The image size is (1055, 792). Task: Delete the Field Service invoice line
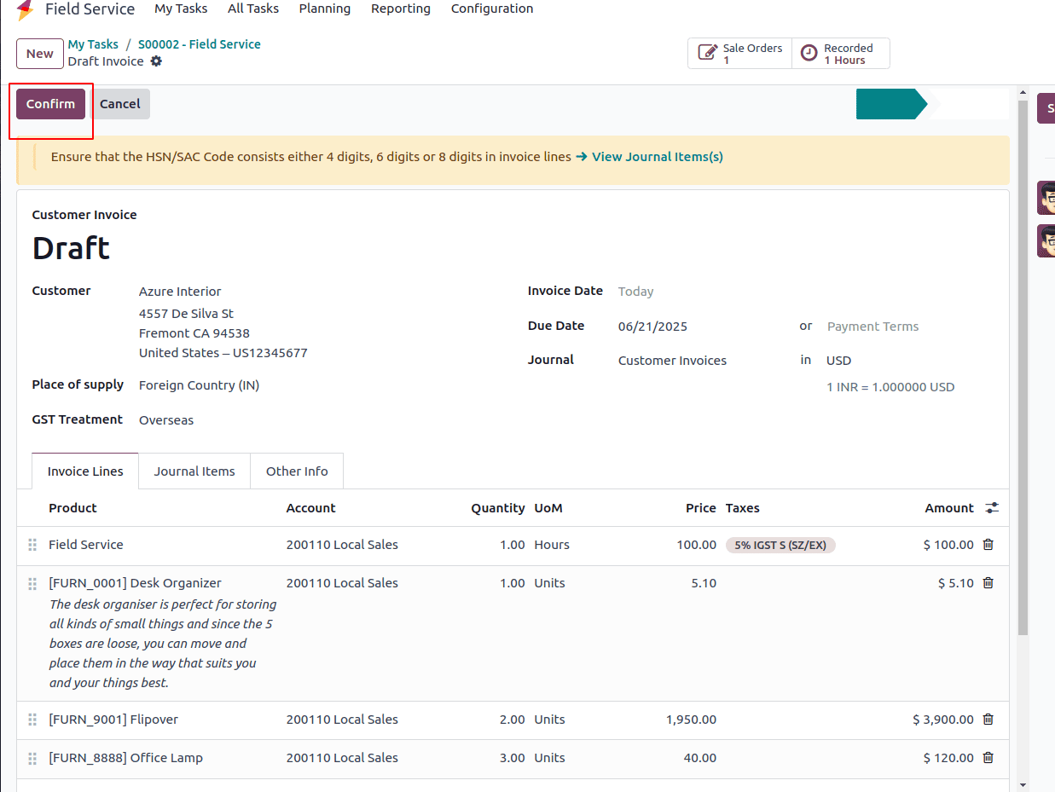tap(988, 545)
